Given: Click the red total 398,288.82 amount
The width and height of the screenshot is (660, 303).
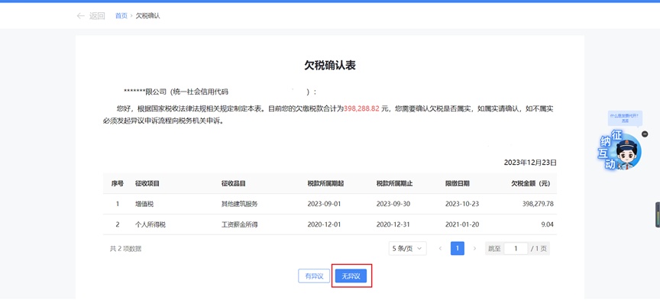Looking at the screenshot, I should point(361,108).
